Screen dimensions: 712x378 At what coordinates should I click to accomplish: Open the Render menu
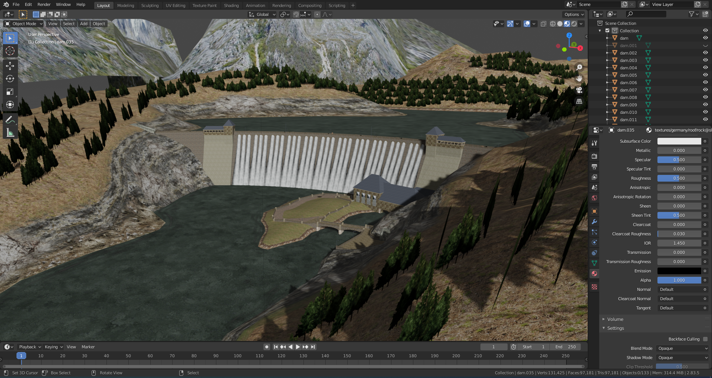44,4
